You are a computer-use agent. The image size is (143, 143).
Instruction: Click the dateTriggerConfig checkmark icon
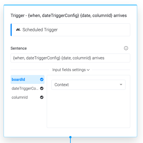coord(42,88)
